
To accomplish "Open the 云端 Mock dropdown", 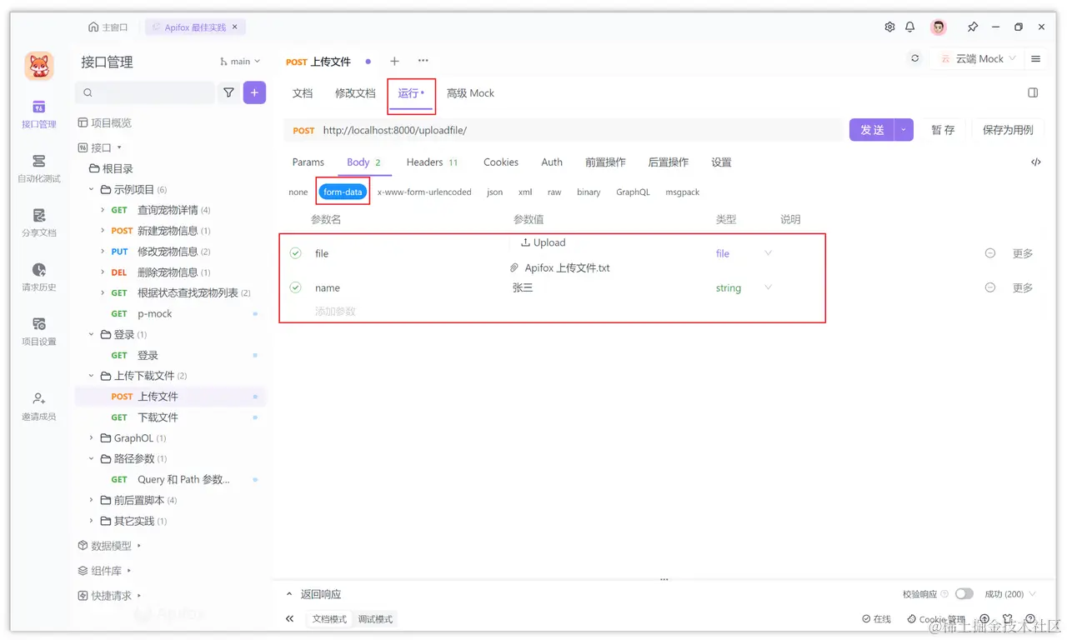I will click(x=977, y=58).
